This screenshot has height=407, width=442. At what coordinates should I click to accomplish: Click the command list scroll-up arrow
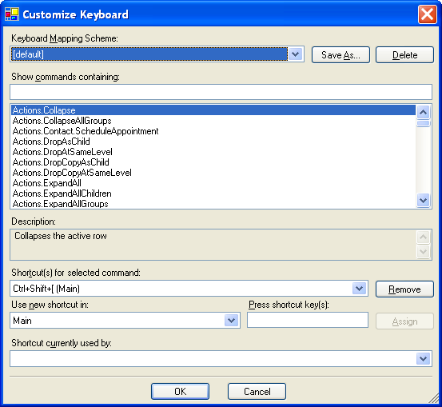click(423, 112)
